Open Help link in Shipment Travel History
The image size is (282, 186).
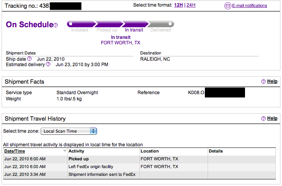point(272,118)
